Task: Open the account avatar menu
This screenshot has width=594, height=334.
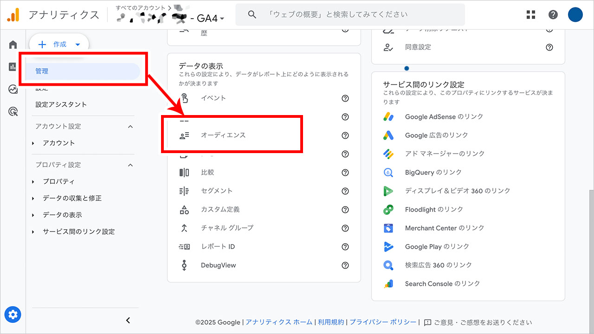Action: (575, 14)
